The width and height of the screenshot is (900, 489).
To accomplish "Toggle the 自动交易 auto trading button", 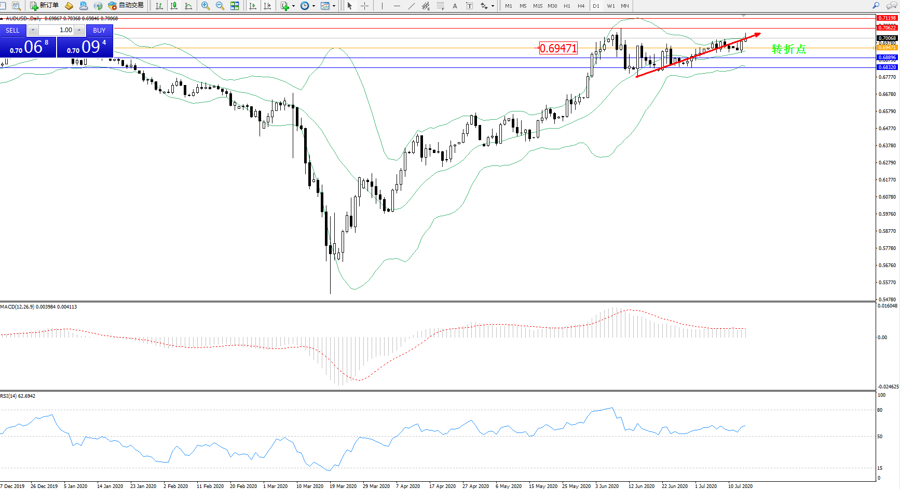I will point(126,6).
